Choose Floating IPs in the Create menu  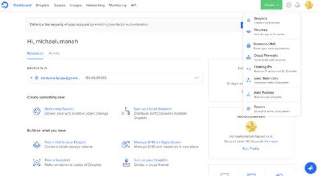click(272, 69)
